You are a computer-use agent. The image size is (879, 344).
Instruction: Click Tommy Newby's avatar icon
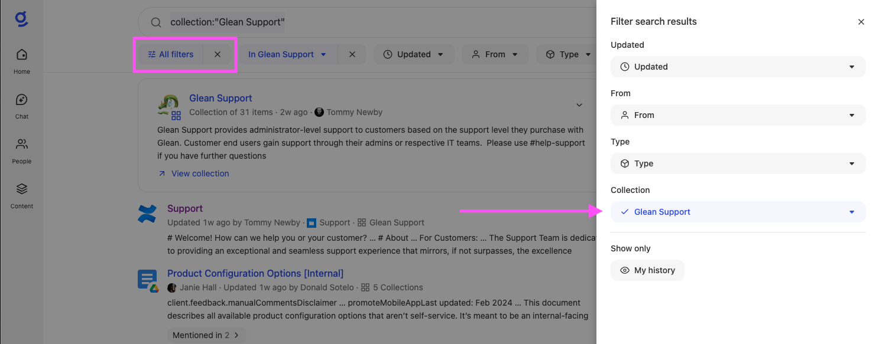pos(319,112)
